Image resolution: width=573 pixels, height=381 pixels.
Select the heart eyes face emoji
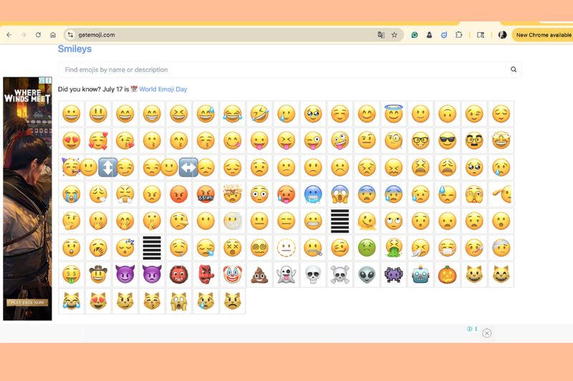pos(71,141)
